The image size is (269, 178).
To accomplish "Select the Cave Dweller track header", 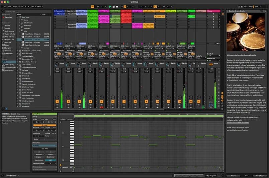I will [149, 11].
